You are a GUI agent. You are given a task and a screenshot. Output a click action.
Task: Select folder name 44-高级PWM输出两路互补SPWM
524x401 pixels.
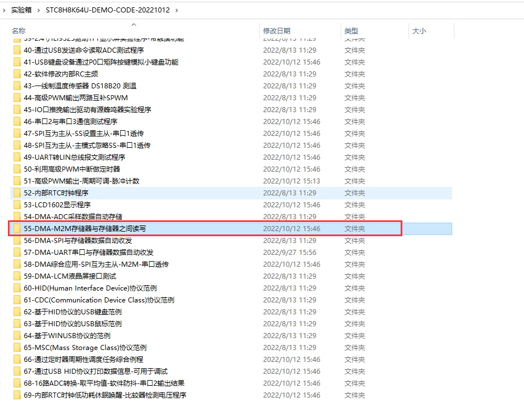[76, 98]
